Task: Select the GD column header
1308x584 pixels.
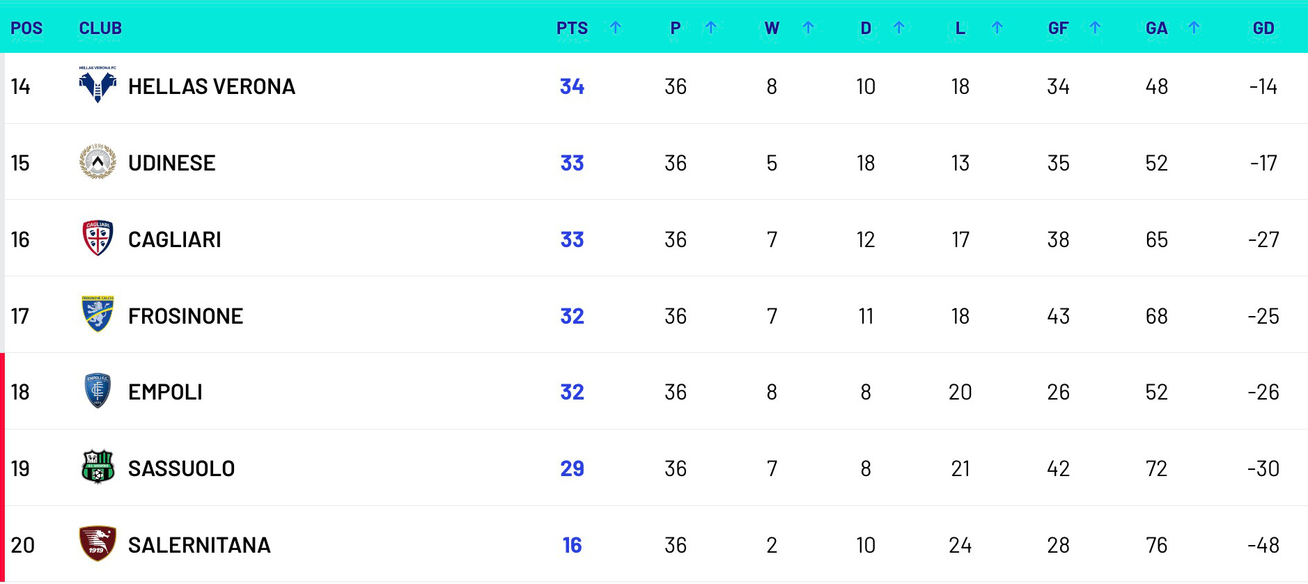Action: coord(1263,29)
